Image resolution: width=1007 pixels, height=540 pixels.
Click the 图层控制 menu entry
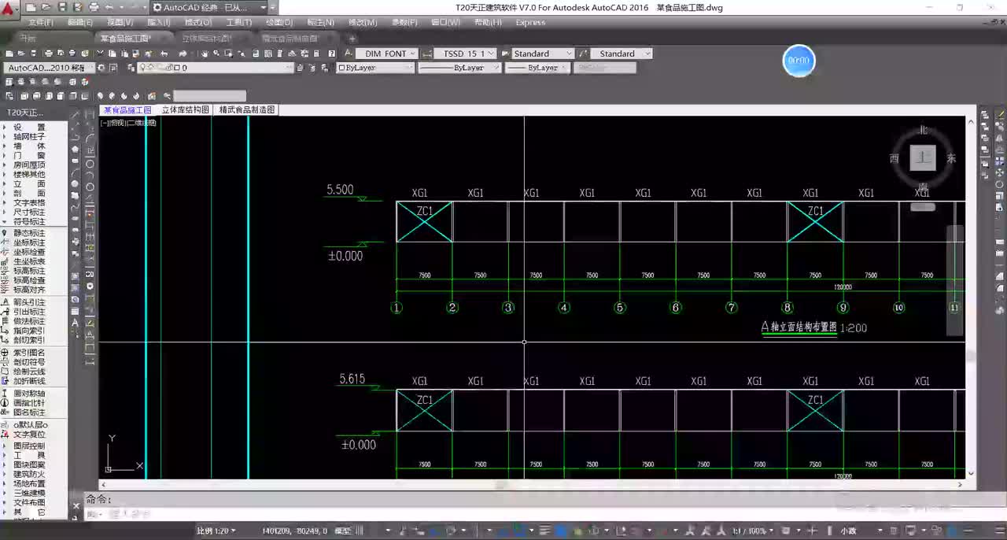click(28, 446)
